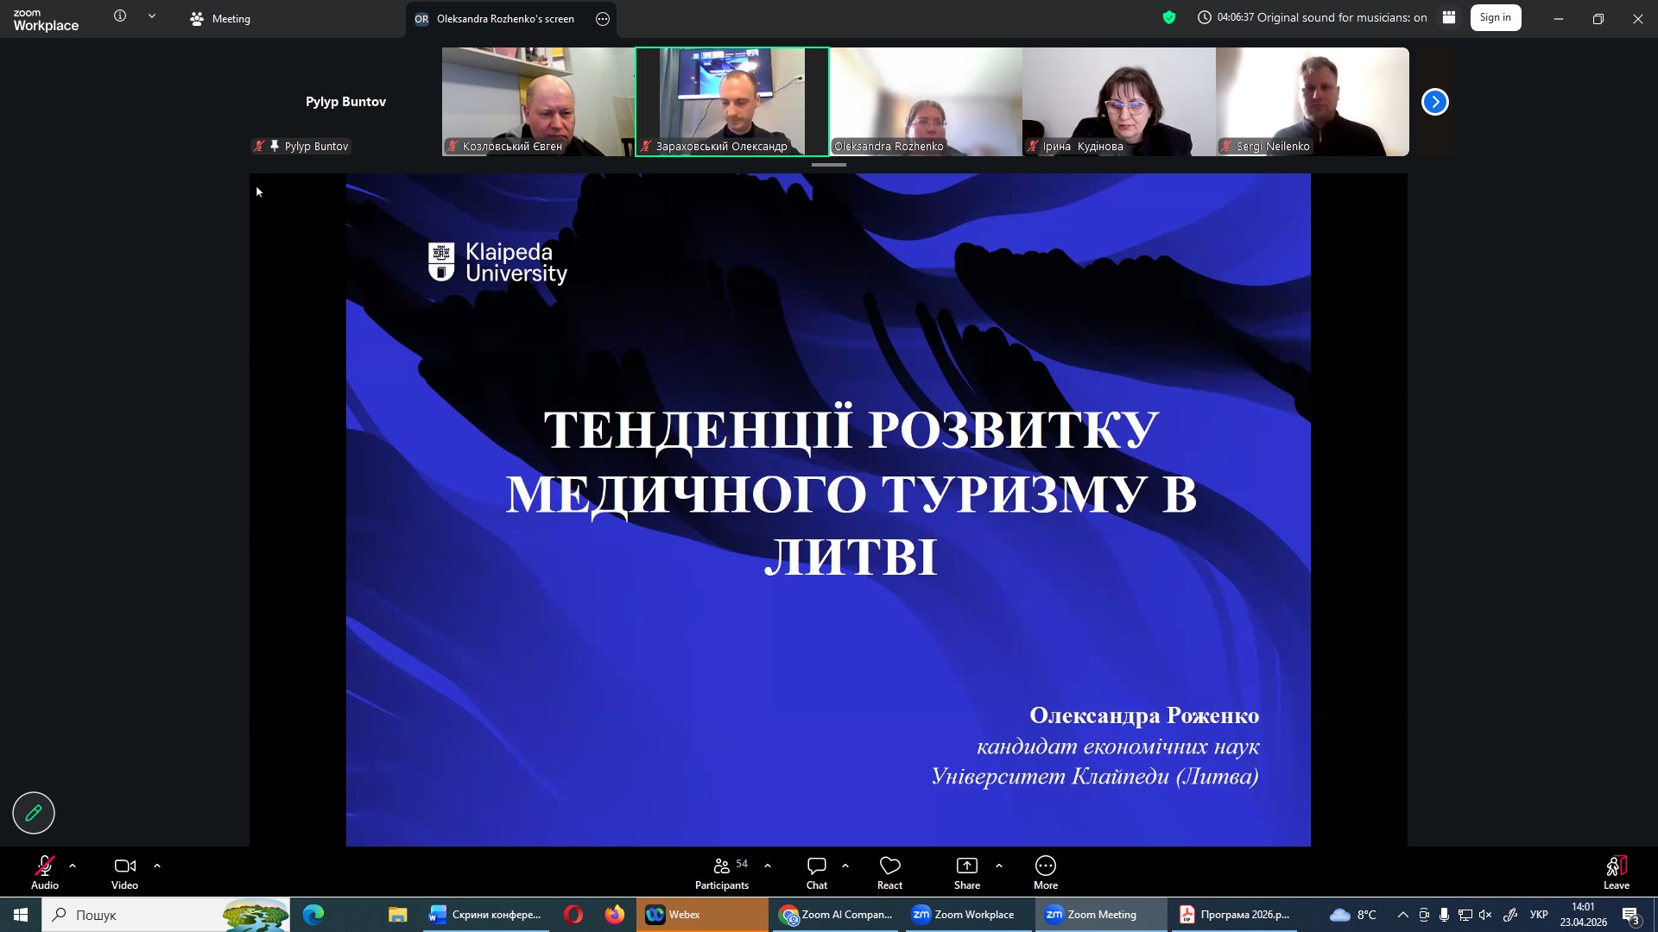Image resolution: width=1658 pixels, height=932 pixels.
Task: Select Ірина Кудінова's video thumbnail
Action: [x=1118, y=102]
